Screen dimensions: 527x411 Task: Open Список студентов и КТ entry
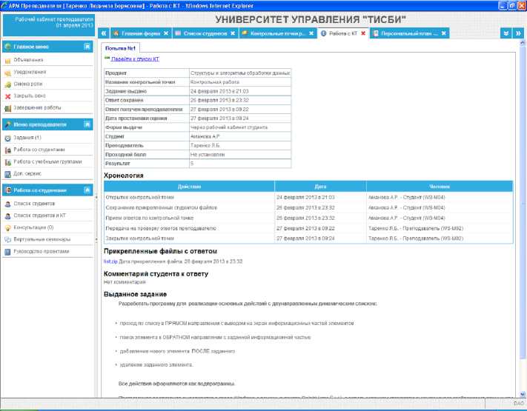(x=40, y=215)
